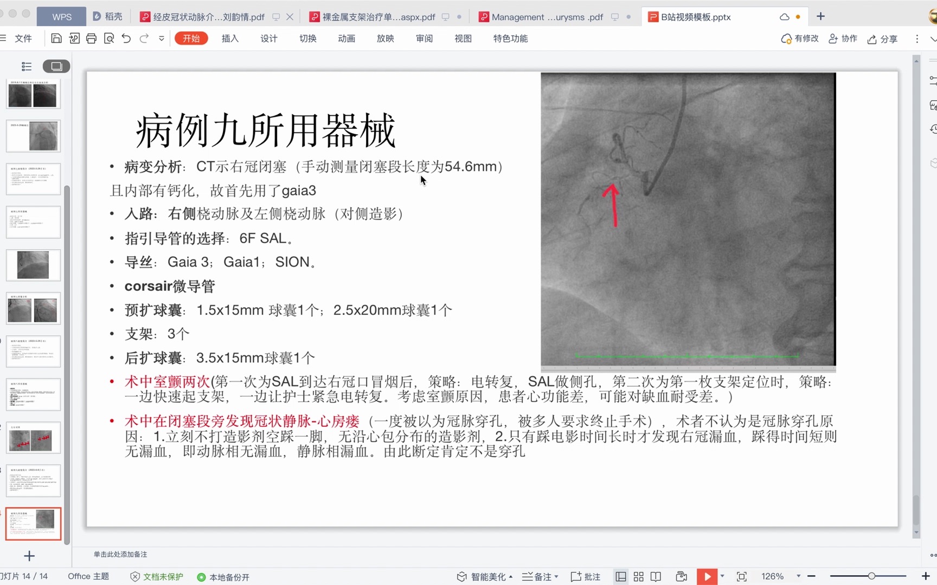Open the 设计 ribbon tab
The height and width of the screenshot is (585, 937).
(269, 38)
